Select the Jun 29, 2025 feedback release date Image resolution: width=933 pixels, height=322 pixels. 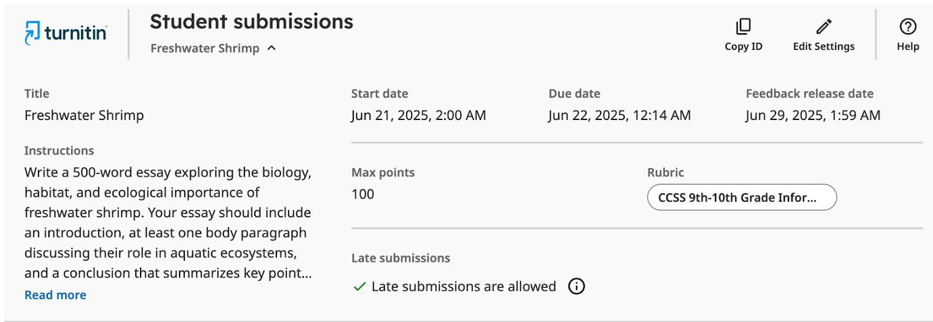(x=813, y=115)
